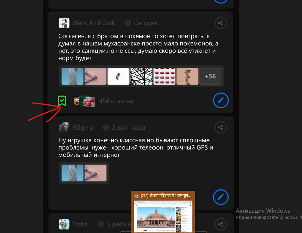Open the white thumbnail with dark smudge
The image size is (302, 233).
(118, 76)
